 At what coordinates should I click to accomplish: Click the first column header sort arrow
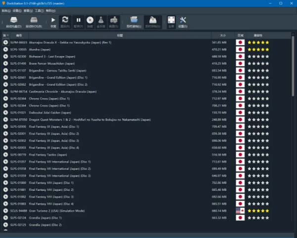click(5, 36)
